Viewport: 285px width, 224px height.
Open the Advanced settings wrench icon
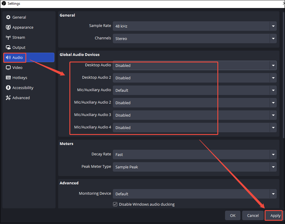click(8, 98)
